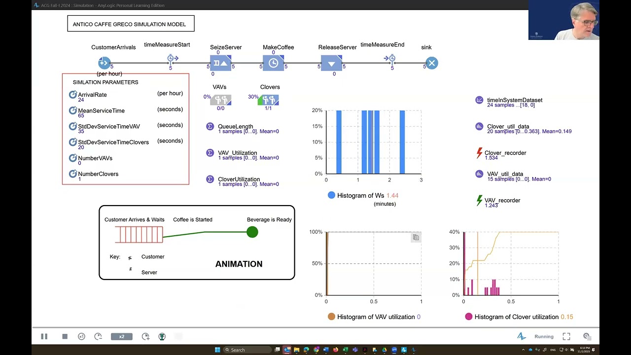Image resolution: width=631 pixels, height=355 pixels.
Task: Toggle Histogram of Ws legend dot
Action: [332, 195]
